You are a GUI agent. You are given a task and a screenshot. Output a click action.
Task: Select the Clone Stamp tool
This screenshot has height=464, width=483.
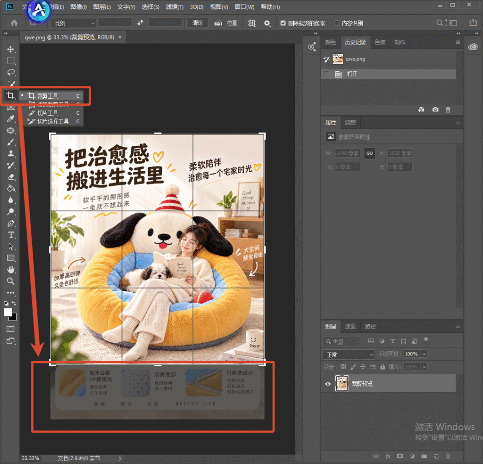point(10,153)
